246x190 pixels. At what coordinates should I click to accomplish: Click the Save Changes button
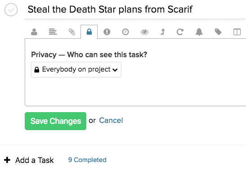55,121
